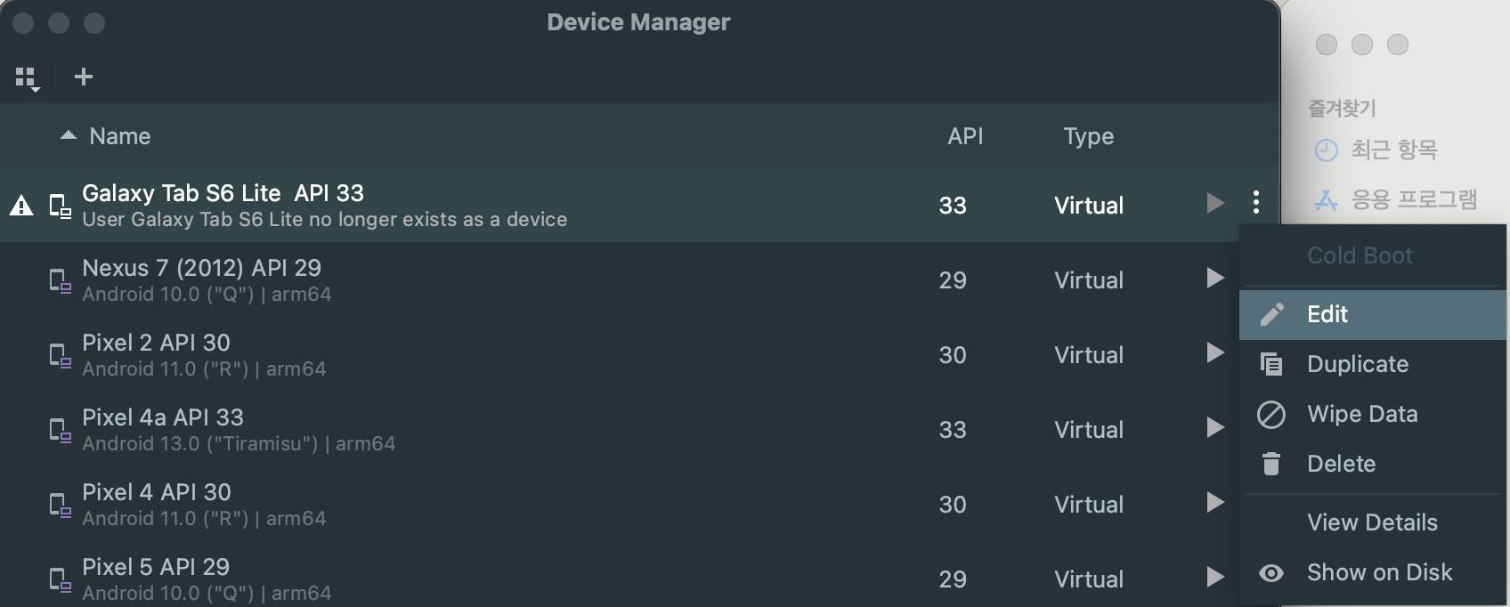Open 최근 항목 in Finder sidebar

tap(1393, 150)
